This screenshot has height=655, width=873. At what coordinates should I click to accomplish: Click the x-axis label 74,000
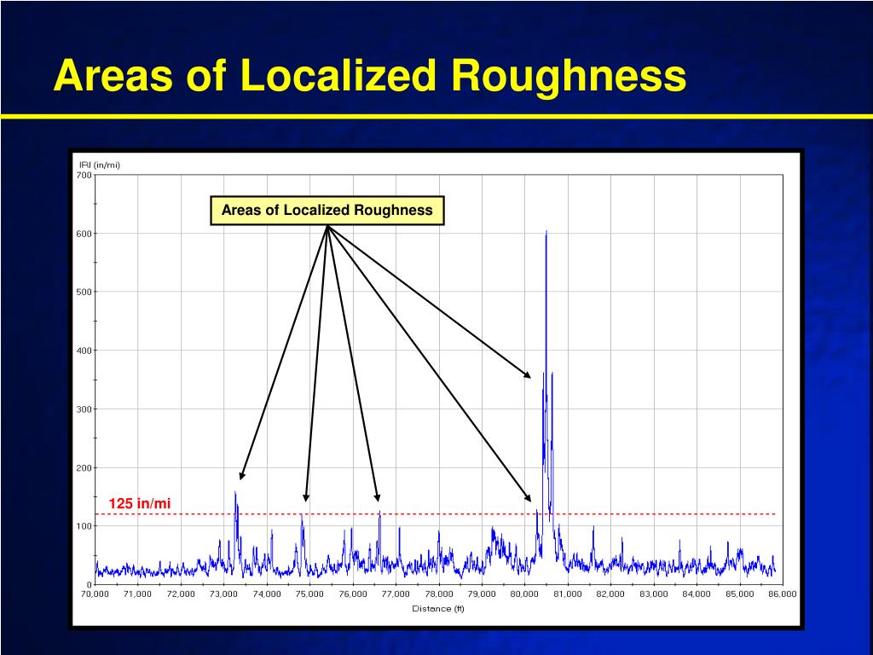267,594
